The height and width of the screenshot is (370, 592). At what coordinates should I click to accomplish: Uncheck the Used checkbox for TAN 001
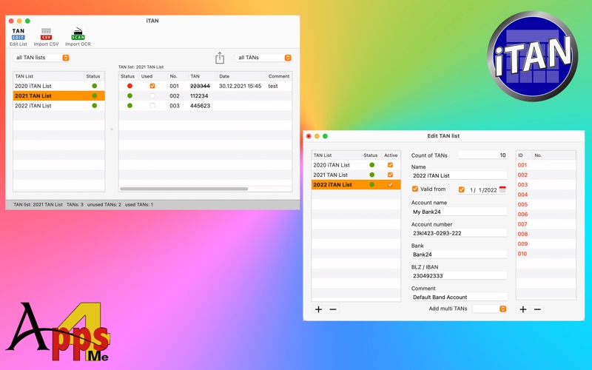pyautogui.click(x=152, y=86)
